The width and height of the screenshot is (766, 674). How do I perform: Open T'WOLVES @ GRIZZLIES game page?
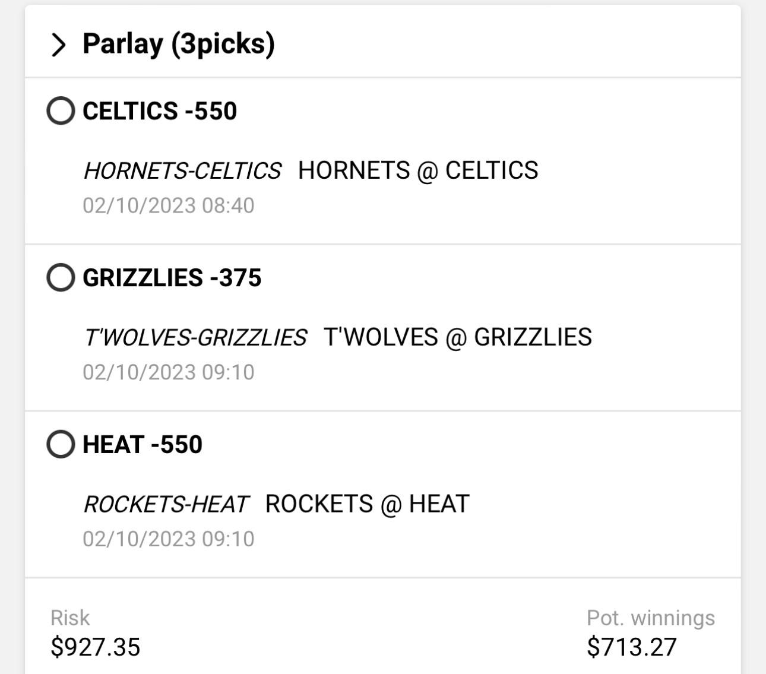[458, 337]
